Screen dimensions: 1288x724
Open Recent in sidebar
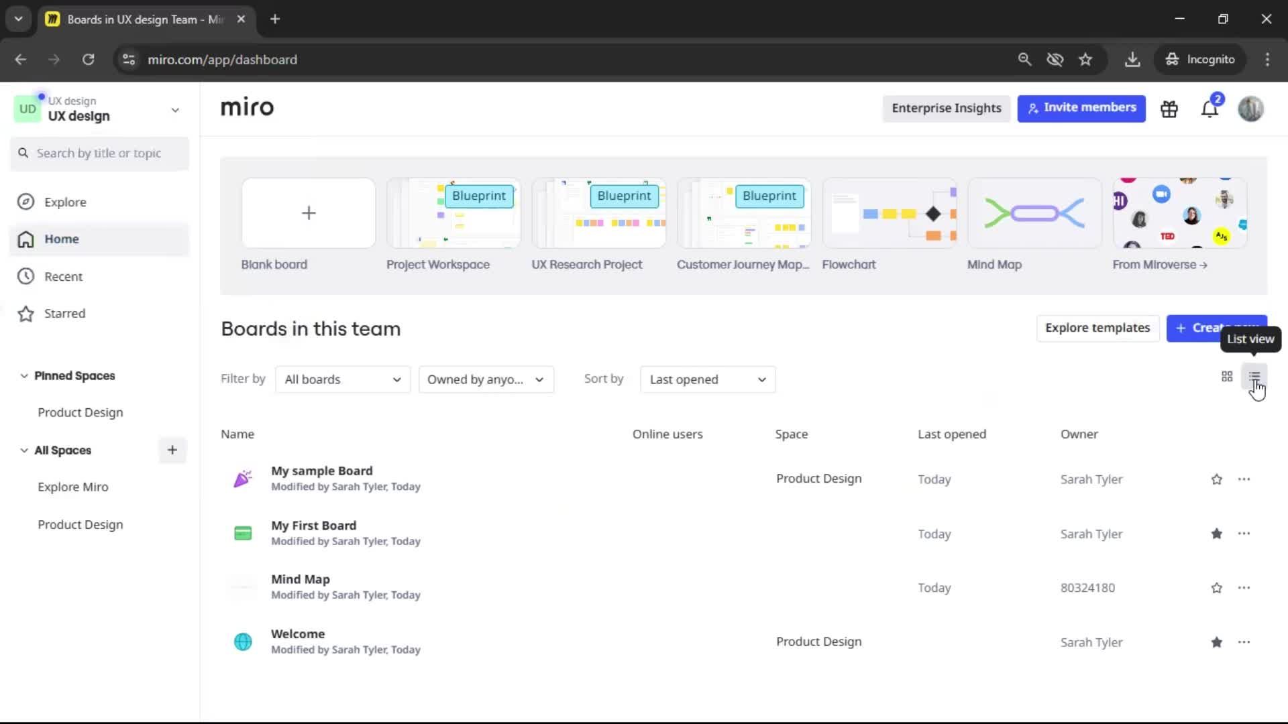99,276
